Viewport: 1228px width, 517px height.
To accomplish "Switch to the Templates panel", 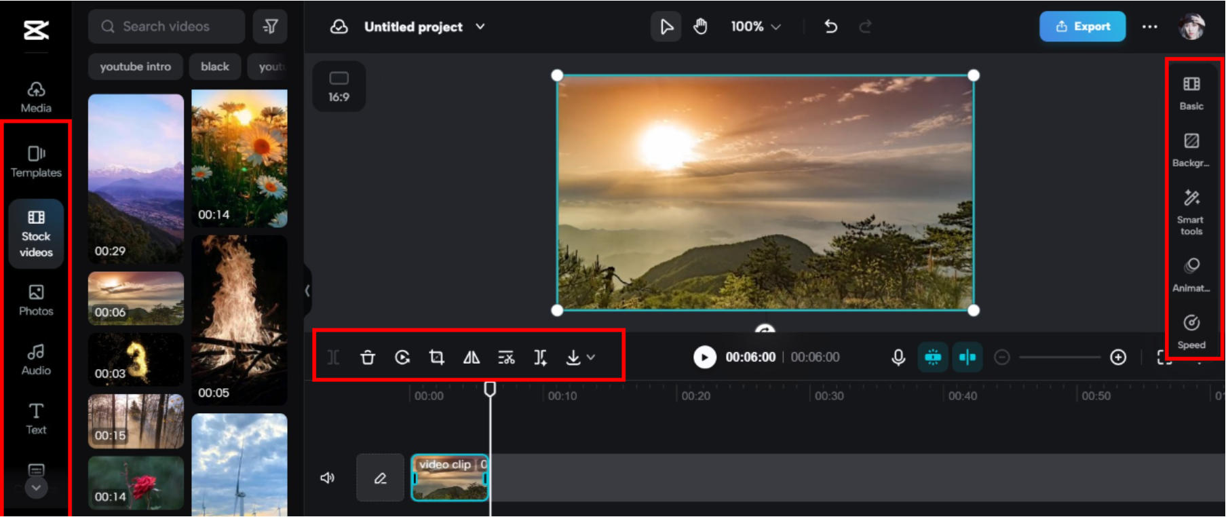I will (36, 161).
